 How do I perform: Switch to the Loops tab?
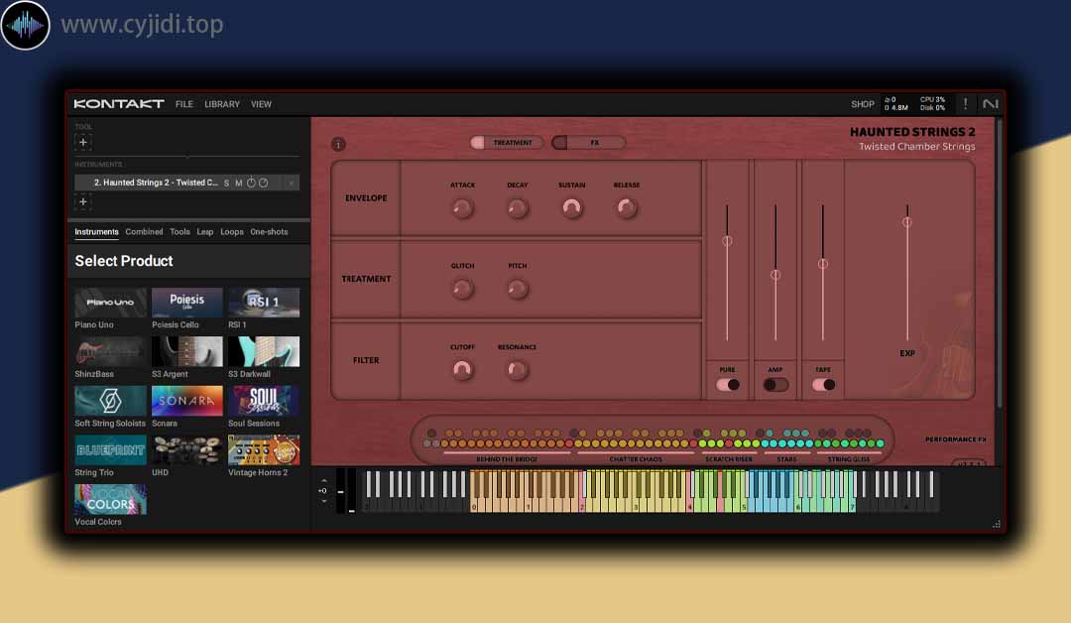tap(231, 232)
